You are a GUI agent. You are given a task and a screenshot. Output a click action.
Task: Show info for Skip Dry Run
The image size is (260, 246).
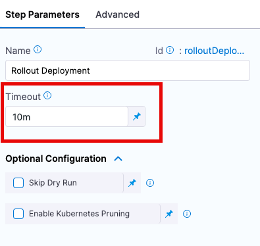coord(150,183)
